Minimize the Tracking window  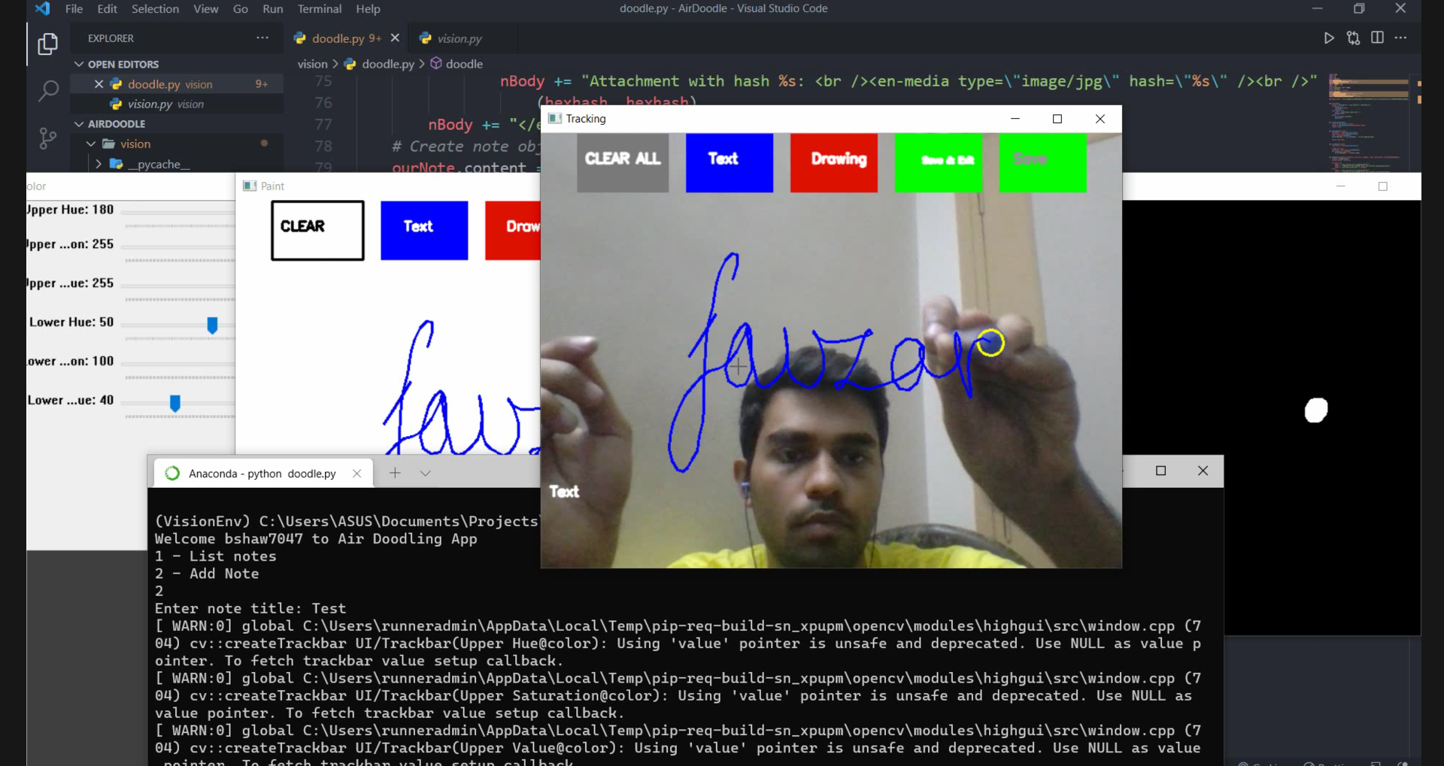tap(1015, 119)
